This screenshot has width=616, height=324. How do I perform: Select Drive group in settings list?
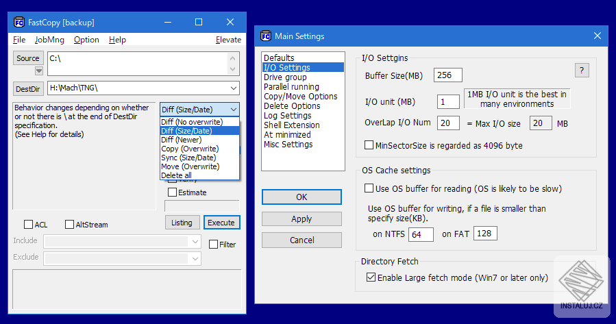click(303, 77)
